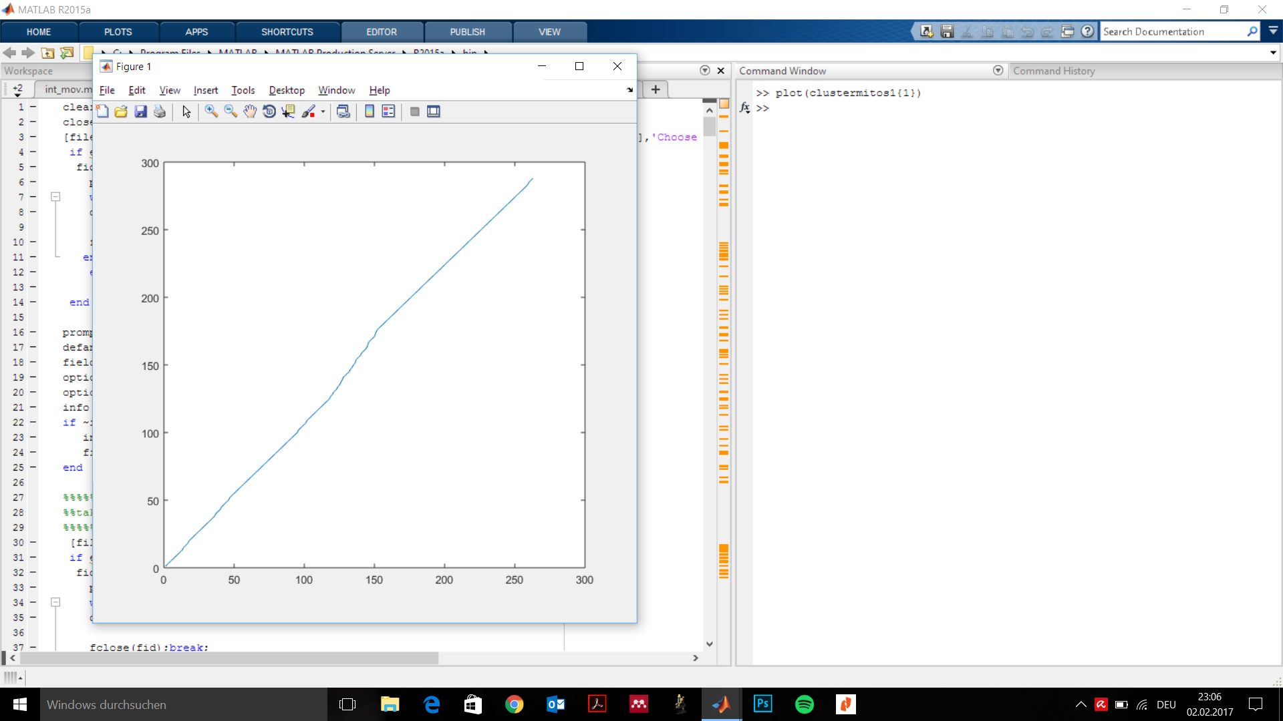Image resolution: width=1283 pixels, height=721 pixels.
Task: Open the Brush tool color dropdown arrow
Action: [323, 112]
